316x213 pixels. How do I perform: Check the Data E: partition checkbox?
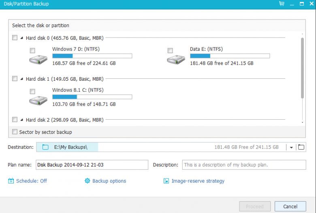[x=170, y=50]
